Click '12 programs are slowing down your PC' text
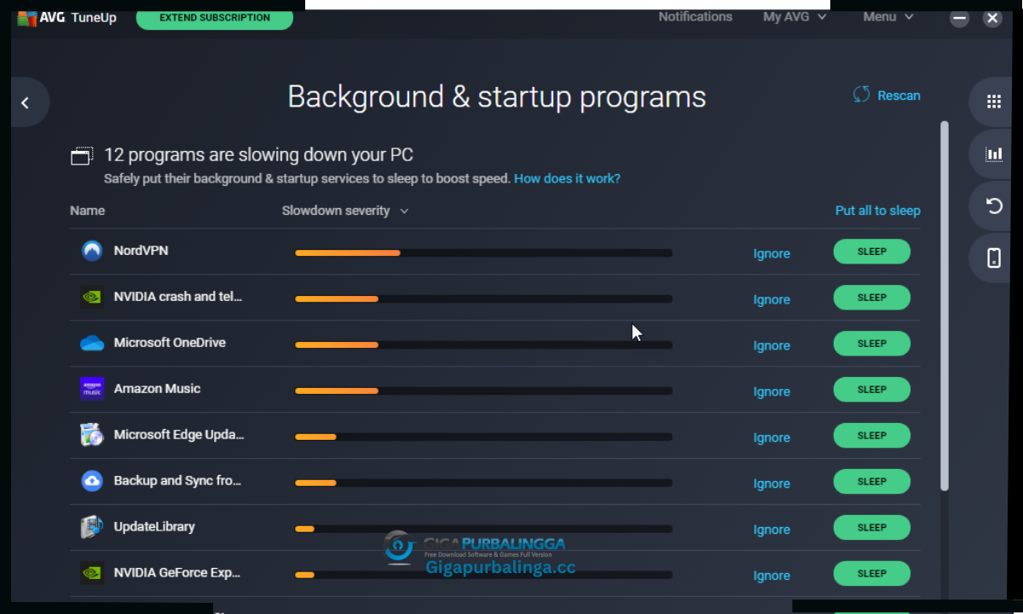 (x=258, y=155)
